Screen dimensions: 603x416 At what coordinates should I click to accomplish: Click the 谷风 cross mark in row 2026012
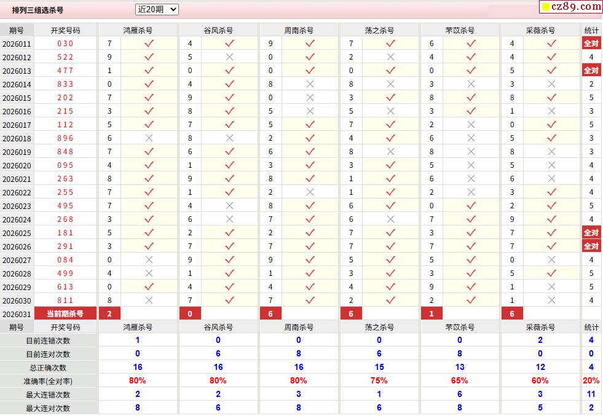pyautogui.click(x=230, y=57)
